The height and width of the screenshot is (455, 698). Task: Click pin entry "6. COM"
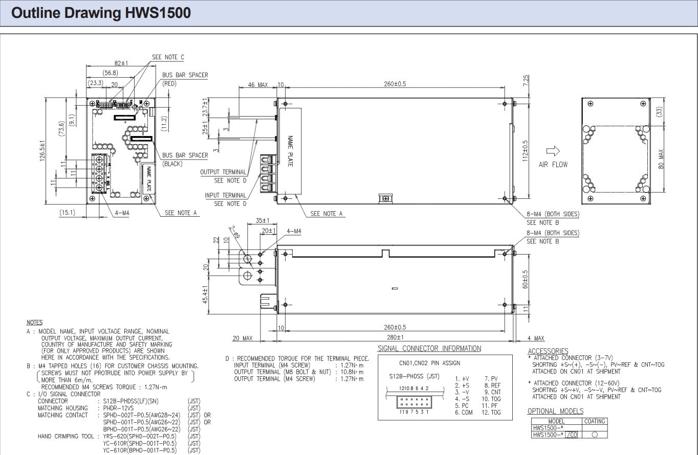point(464,413)
